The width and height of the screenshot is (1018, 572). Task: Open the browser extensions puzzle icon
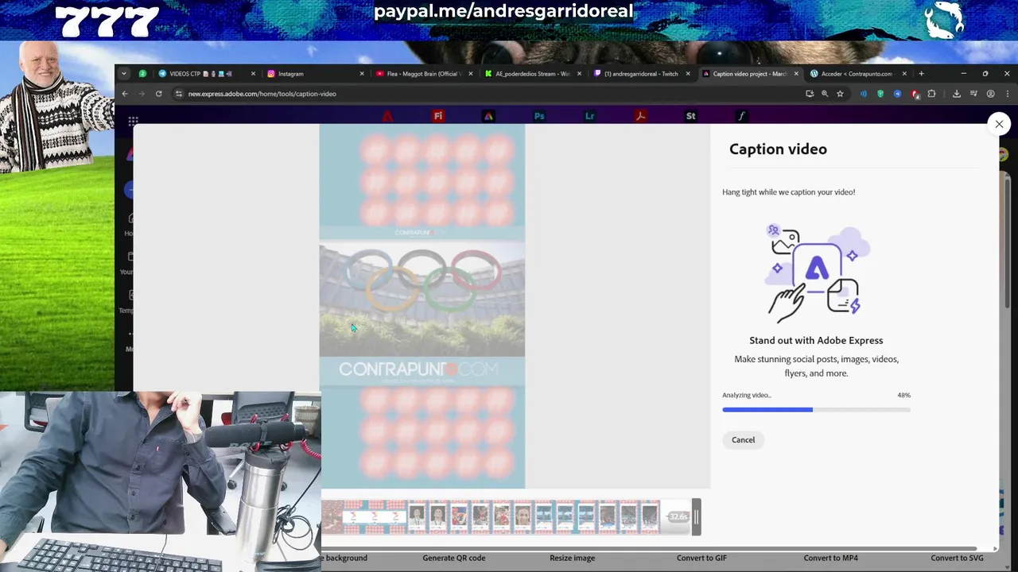[x=931, y=94]
